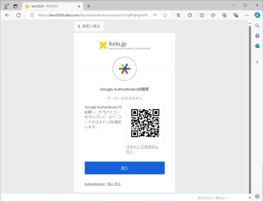The height and width of the screenshot is (202, 263).
Task: Open sidebar settings gear icon
Action: (x=257, y=196)
